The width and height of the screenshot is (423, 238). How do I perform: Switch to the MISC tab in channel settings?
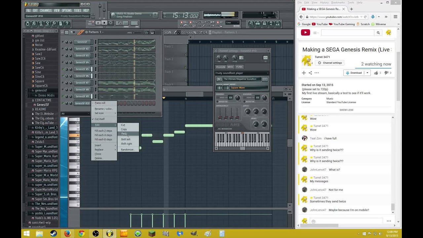230,67
